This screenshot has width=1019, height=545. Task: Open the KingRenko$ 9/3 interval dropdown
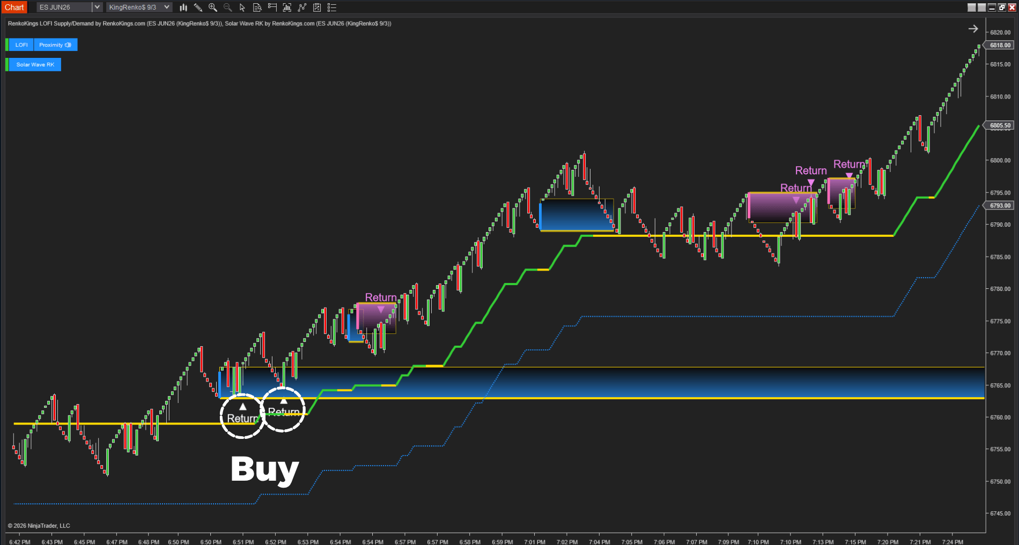tap(167, 8)
